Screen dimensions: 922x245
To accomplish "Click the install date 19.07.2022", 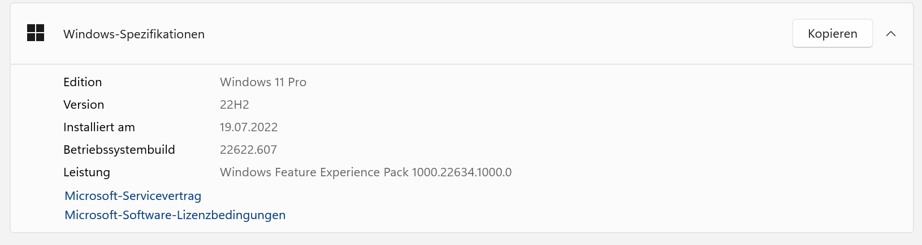I will point(249,127).
